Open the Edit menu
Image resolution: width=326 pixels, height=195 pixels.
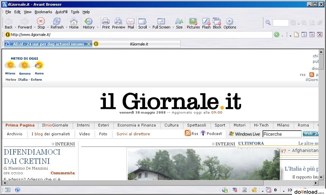[17, 12]
